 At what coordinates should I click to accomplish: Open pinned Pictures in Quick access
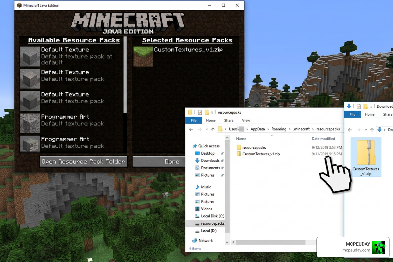coord(208,175)
